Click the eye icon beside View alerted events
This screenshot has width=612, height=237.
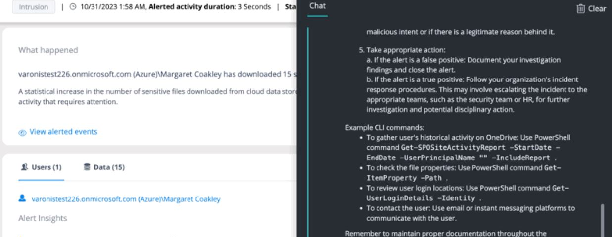click(x=22, y=132)
